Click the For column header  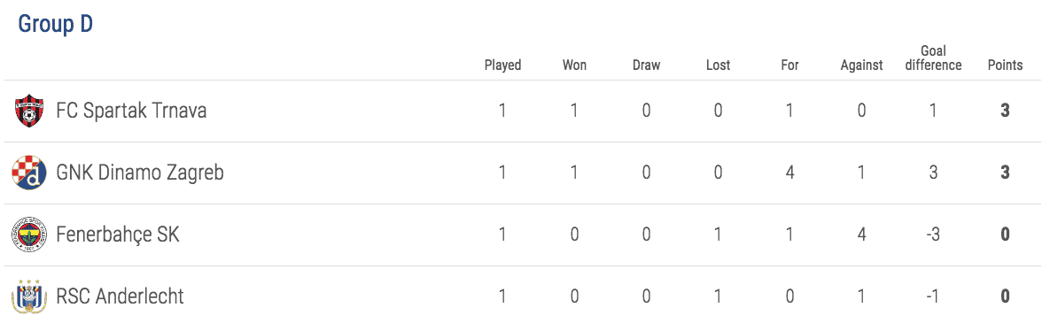tap(789, 65)
